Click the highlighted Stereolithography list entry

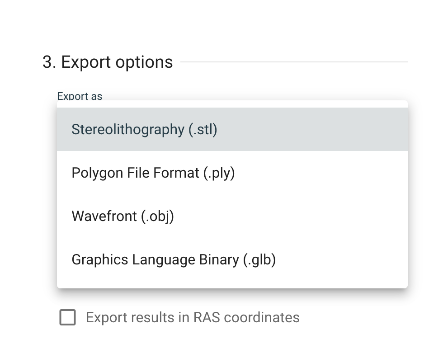(x=232, y=129)
